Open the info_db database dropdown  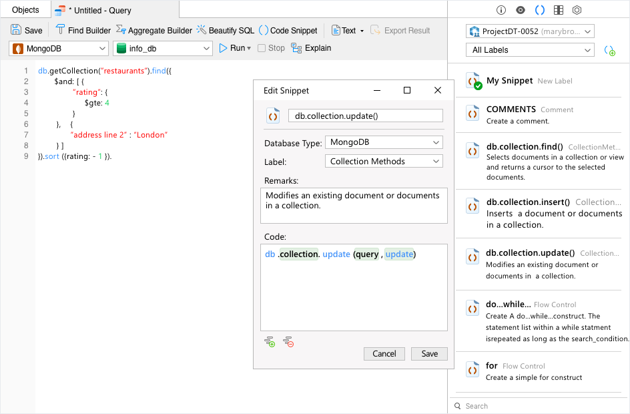pos(163,49)
